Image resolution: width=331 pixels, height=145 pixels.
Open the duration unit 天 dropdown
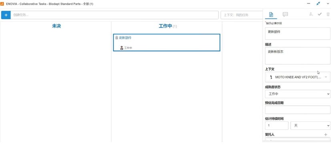[x=310, y=125]
